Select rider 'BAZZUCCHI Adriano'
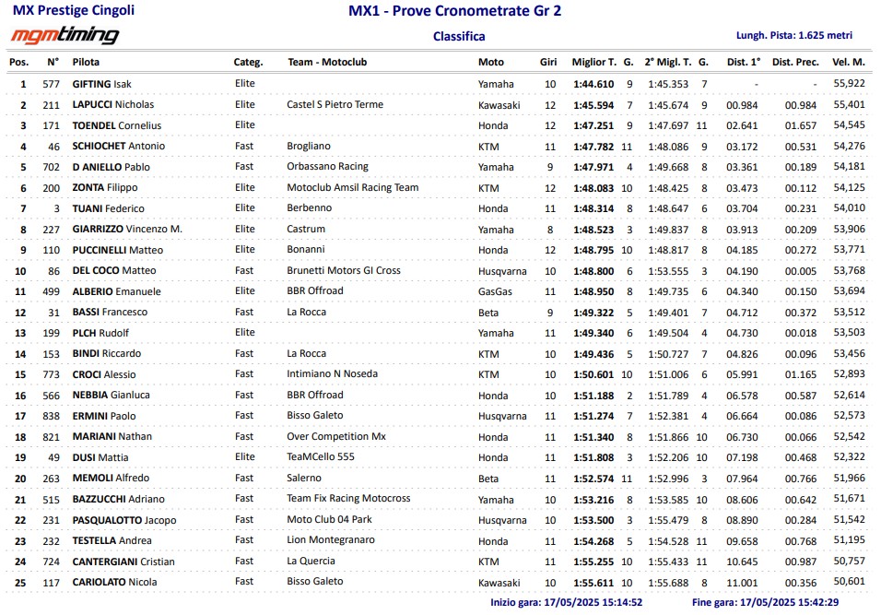 [119, 500]
